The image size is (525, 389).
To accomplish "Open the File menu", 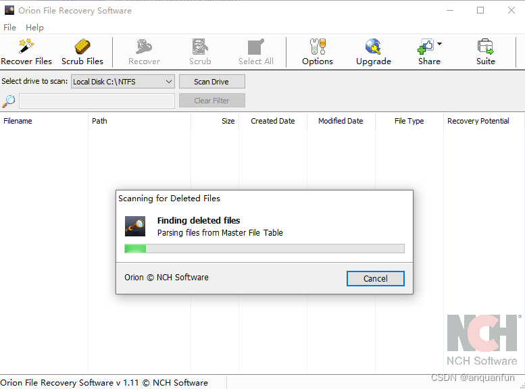I will pyautogui.click(x=9, y=28).
